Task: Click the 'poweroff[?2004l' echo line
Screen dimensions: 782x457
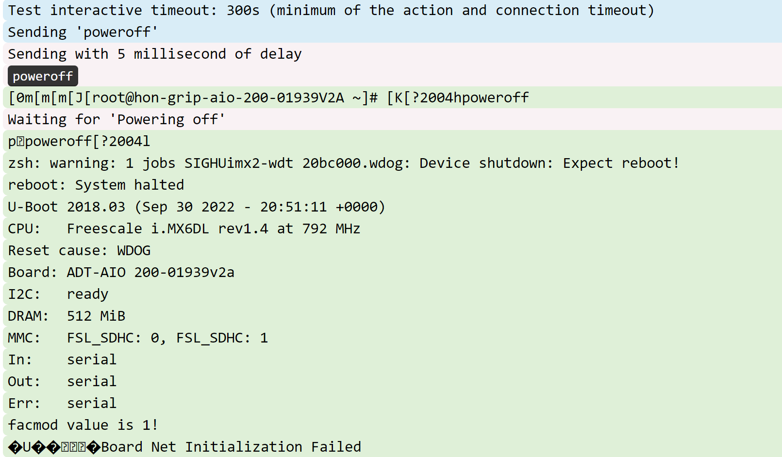Action: tap(392, 141)
